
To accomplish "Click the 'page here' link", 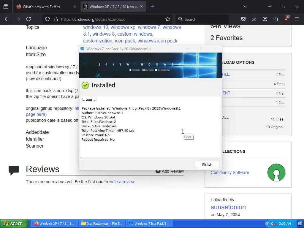I will tap(36, 114).
